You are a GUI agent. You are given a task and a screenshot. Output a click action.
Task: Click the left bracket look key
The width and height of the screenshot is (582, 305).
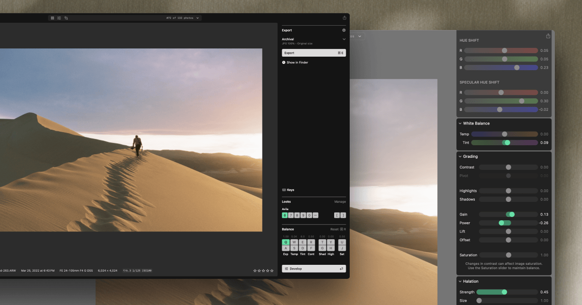click(x=337, y=215)
